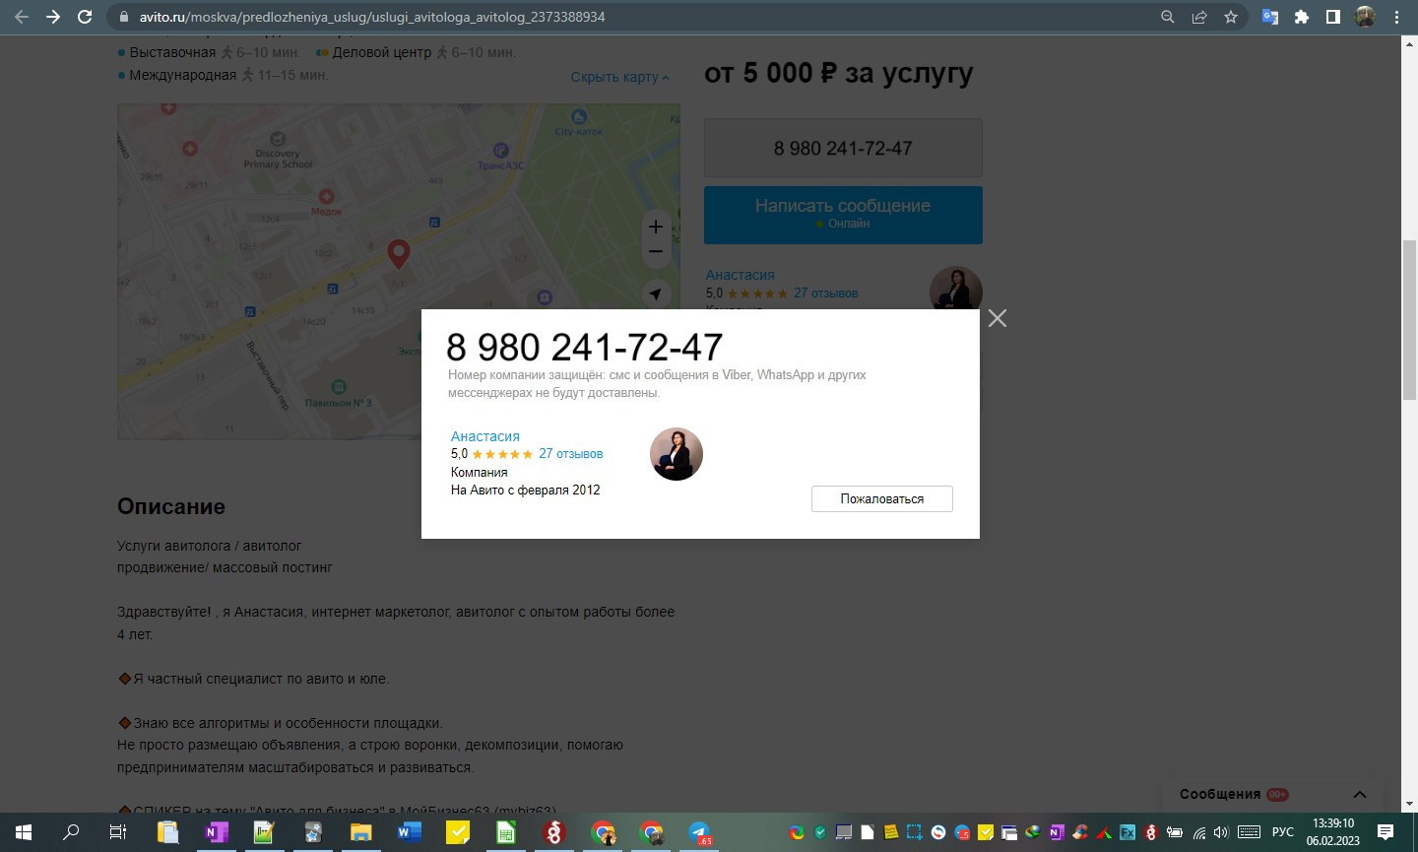1418x852 pixels.
Task: Open the Анастасия profile link in the popup
Action: click(x=485, y=436)
